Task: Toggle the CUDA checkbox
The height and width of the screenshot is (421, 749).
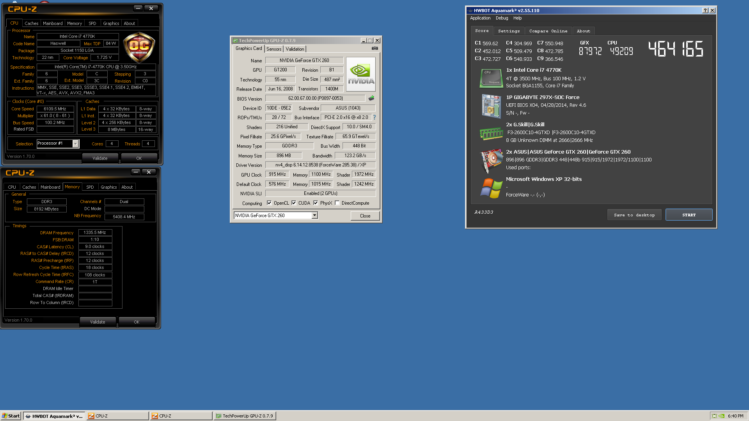Action: click(x=294, y=203)
